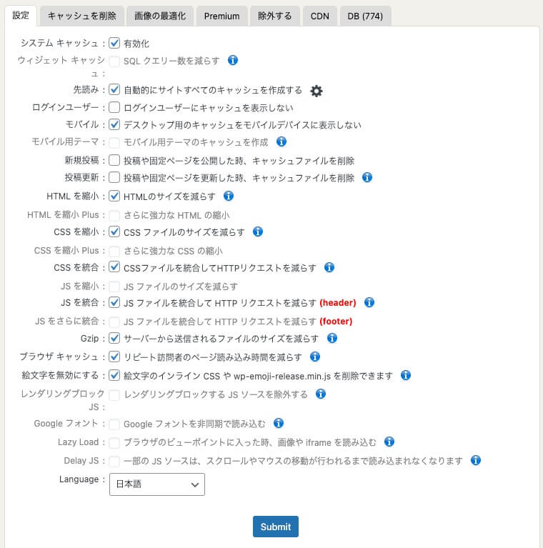Open the Language dropdown showing 日本語
Viewport: 543px width, 548px height.
point(157,484)
